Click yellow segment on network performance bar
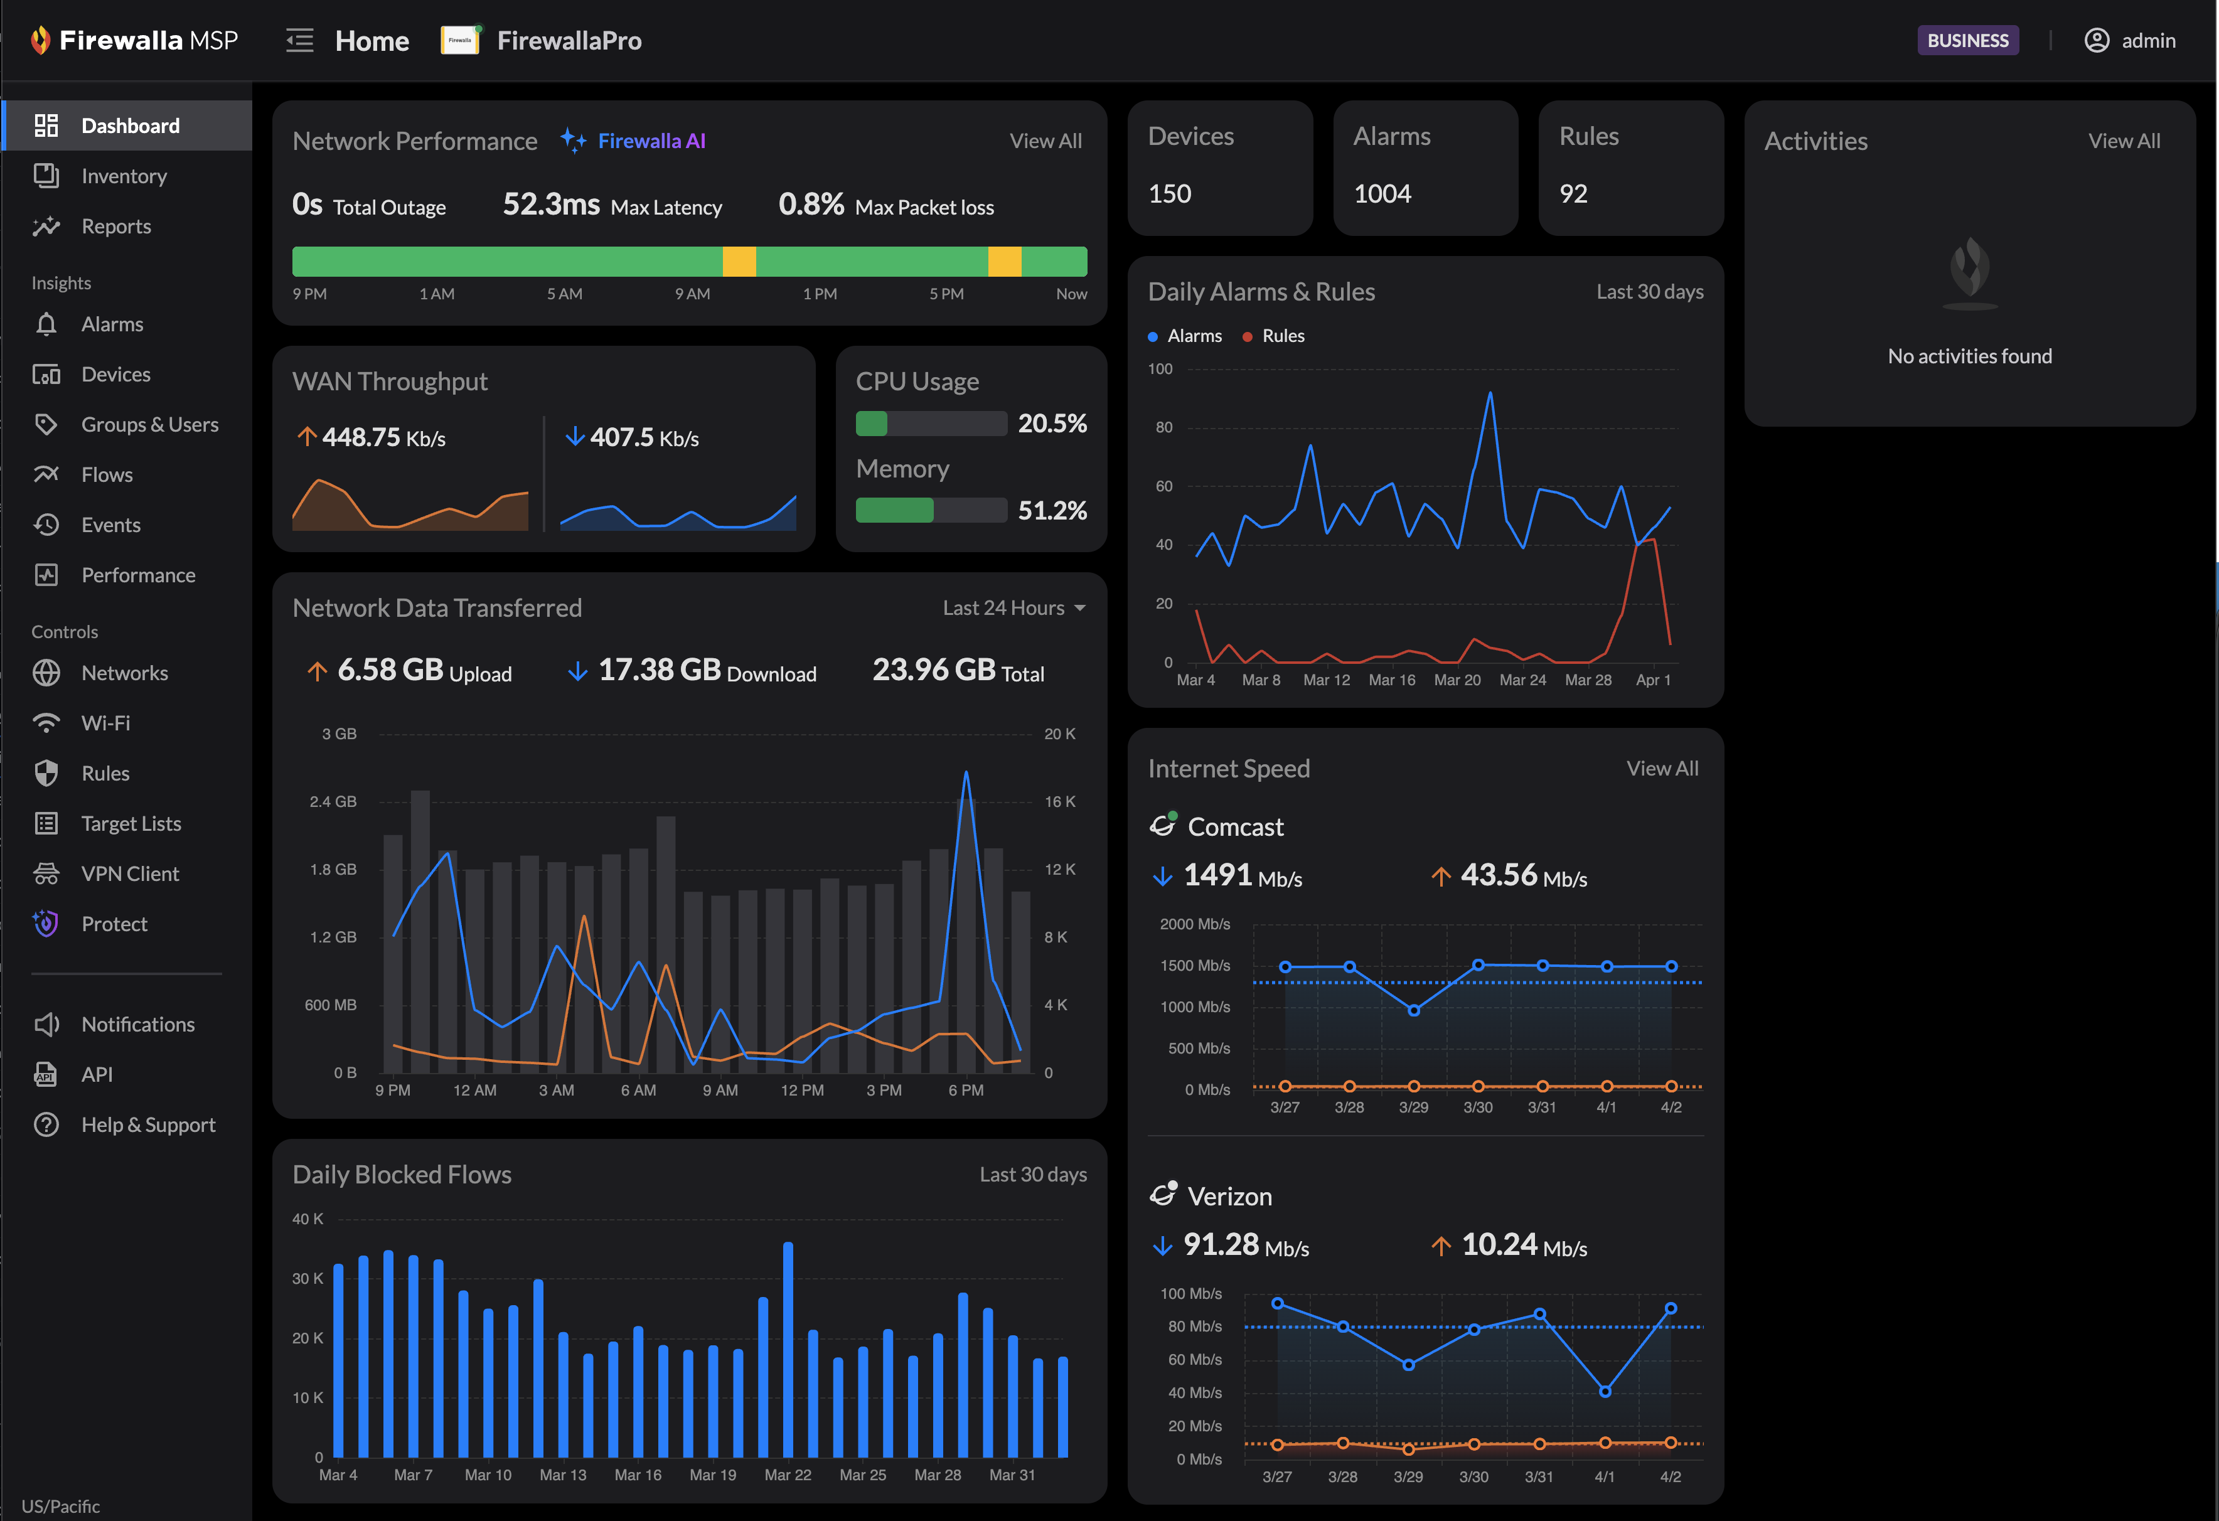This screenshot has height=1521, width=2219. pyautogui.click(x=739, y=262)
